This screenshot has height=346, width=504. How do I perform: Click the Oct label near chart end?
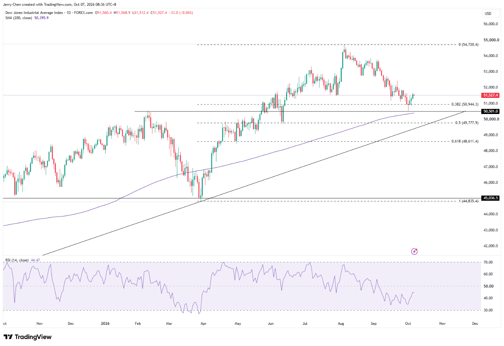click(x=408, y=323)
